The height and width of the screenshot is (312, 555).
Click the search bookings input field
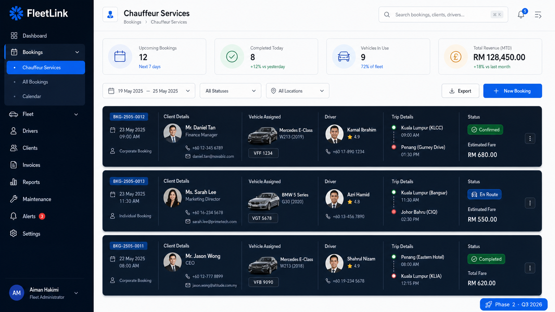pos(441,15)
